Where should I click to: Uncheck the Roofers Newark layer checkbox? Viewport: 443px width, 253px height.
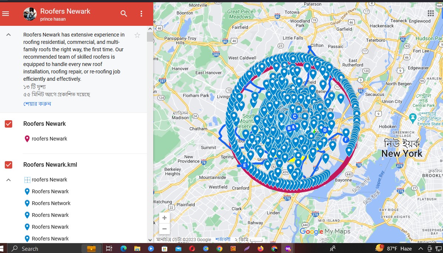point(9,124)
